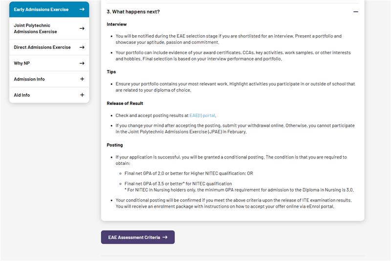Click arrow icon next to Why NP
Image resolution: width=391 pixels, height=261 pixels.
(x=82, y=63)
